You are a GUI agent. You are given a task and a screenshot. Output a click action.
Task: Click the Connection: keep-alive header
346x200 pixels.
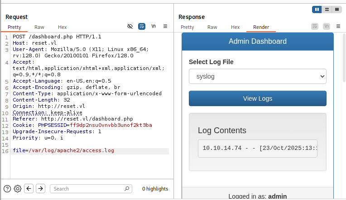pyautogui.click(x=48, y=113)
